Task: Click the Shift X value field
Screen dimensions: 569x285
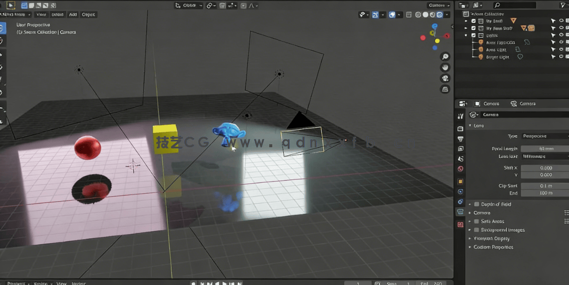Action: point(545,168)
